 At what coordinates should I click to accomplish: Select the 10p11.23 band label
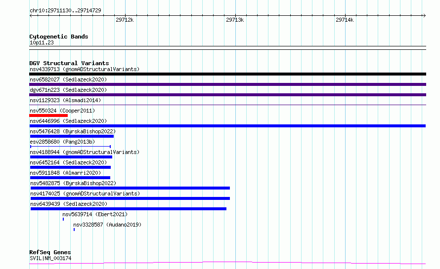(x=42, y=42)
